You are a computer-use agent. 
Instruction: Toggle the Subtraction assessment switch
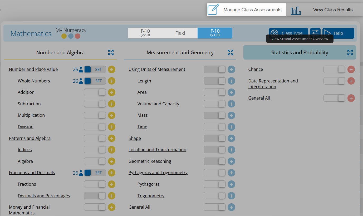coord(95,104)
